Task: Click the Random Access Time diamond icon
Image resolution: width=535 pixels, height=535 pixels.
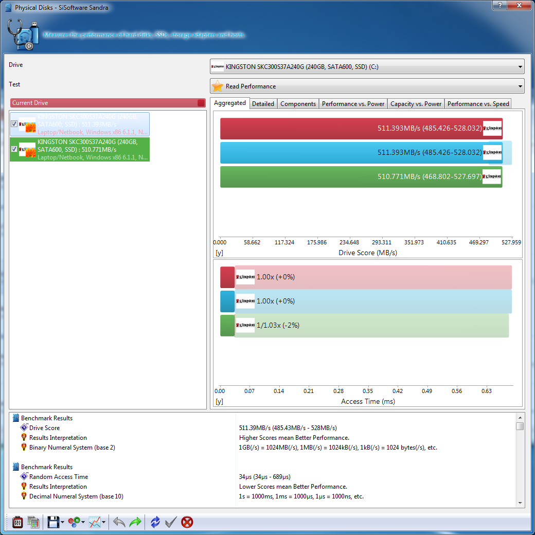Action: (x=24, y=476)
